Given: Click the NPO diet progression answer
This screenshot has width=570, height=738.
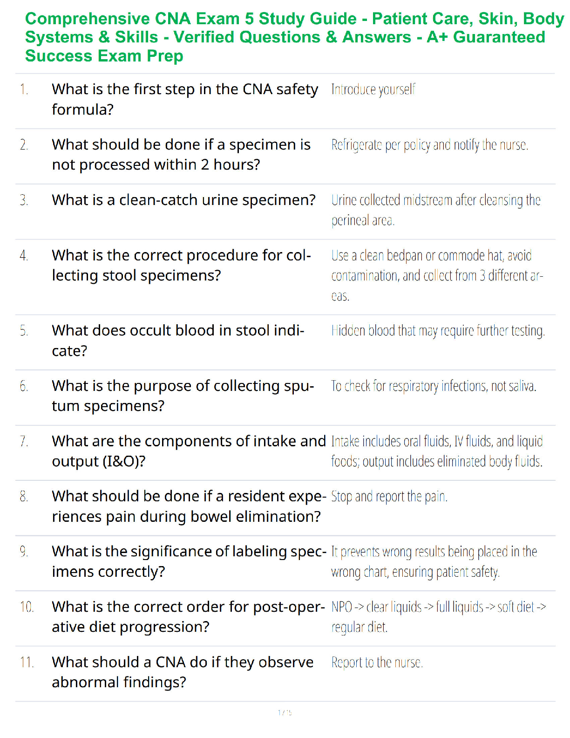Looking at the screenshot, I should (x=439, y=617).
